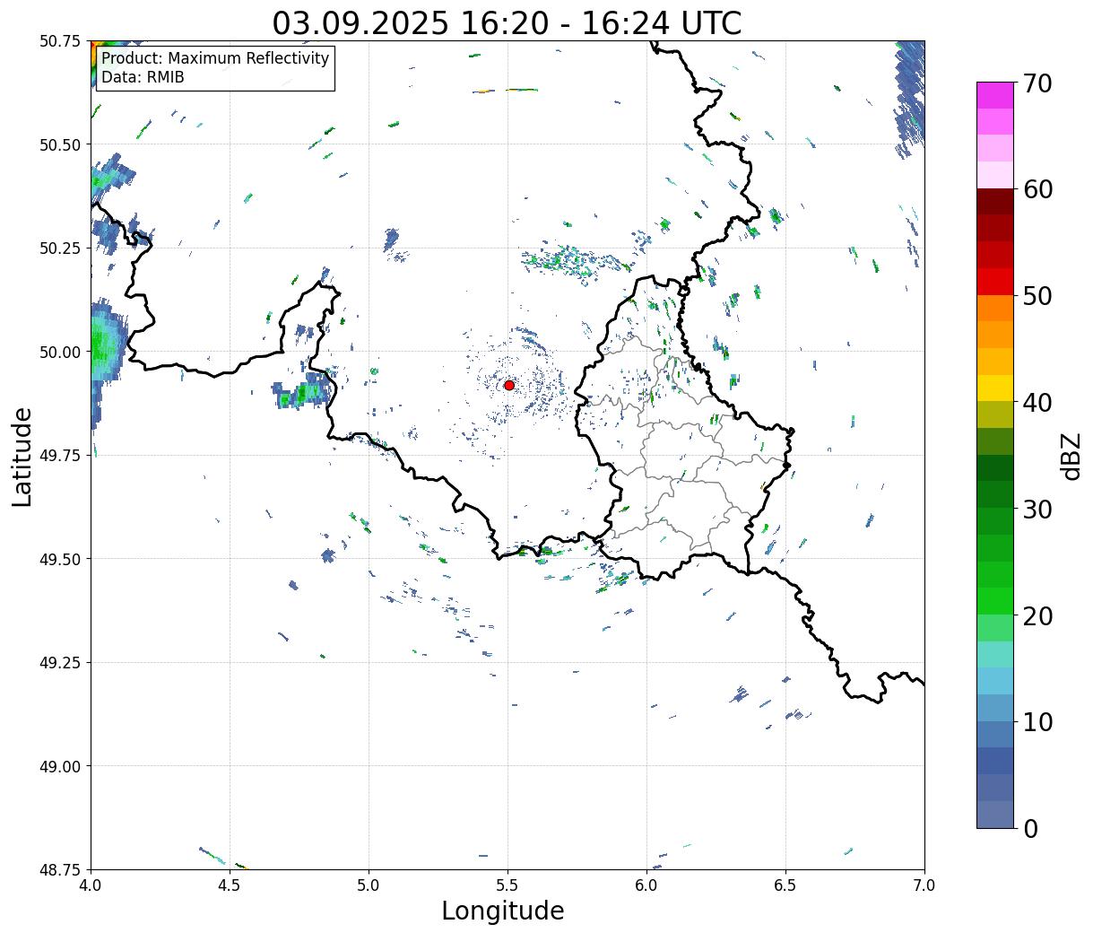Select the 'Product: Maximum Reflectivity' text
This screenshot has width=1093, height=933.
(215, 58)
